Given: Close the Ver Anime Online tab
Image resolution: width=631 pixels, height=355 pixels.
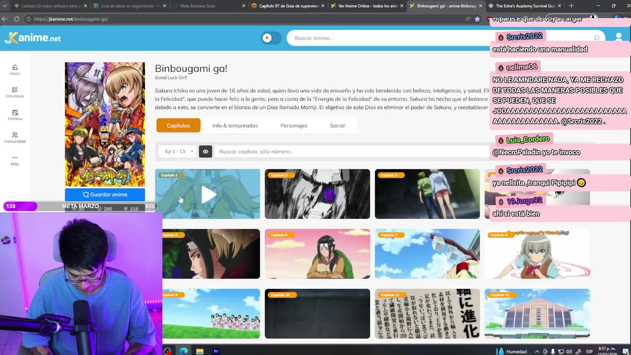Looking at the screenshot, I should [x=401, y=6].
